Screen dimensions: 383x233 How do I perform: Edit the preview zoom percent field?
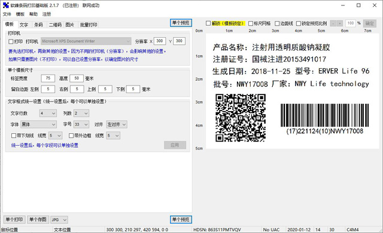[351, 23]
